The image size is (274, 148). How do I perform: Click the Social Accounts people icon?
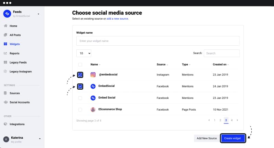pyautogui.click(x=5, y=102)
